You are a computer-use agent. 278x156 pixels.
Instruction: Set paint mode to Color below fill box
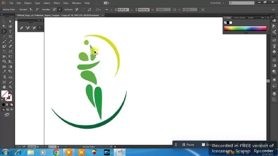[x=3, y=105]
